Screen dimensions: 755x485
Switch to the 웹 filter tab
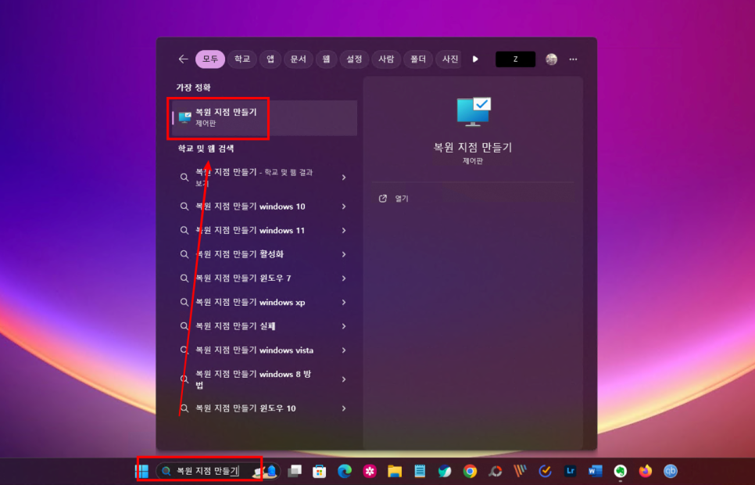click(x=326, y=59)
